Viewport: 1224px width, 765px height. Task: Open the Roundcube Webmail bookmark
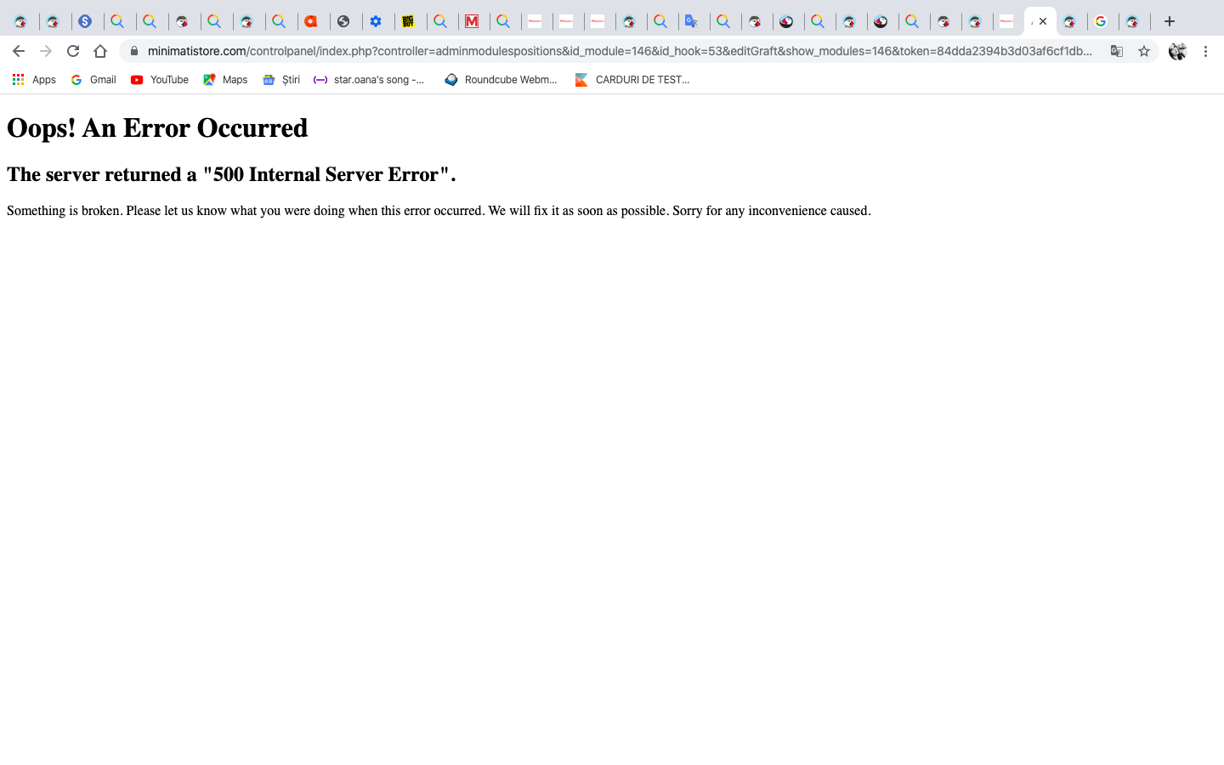[x=501, y=80]
